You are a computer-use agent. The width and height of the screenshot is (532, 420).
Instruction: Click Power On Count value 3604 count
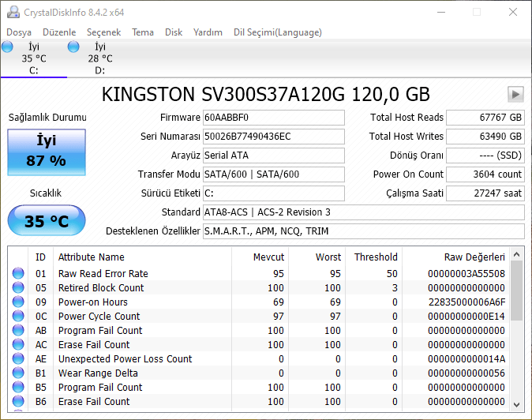485,174
